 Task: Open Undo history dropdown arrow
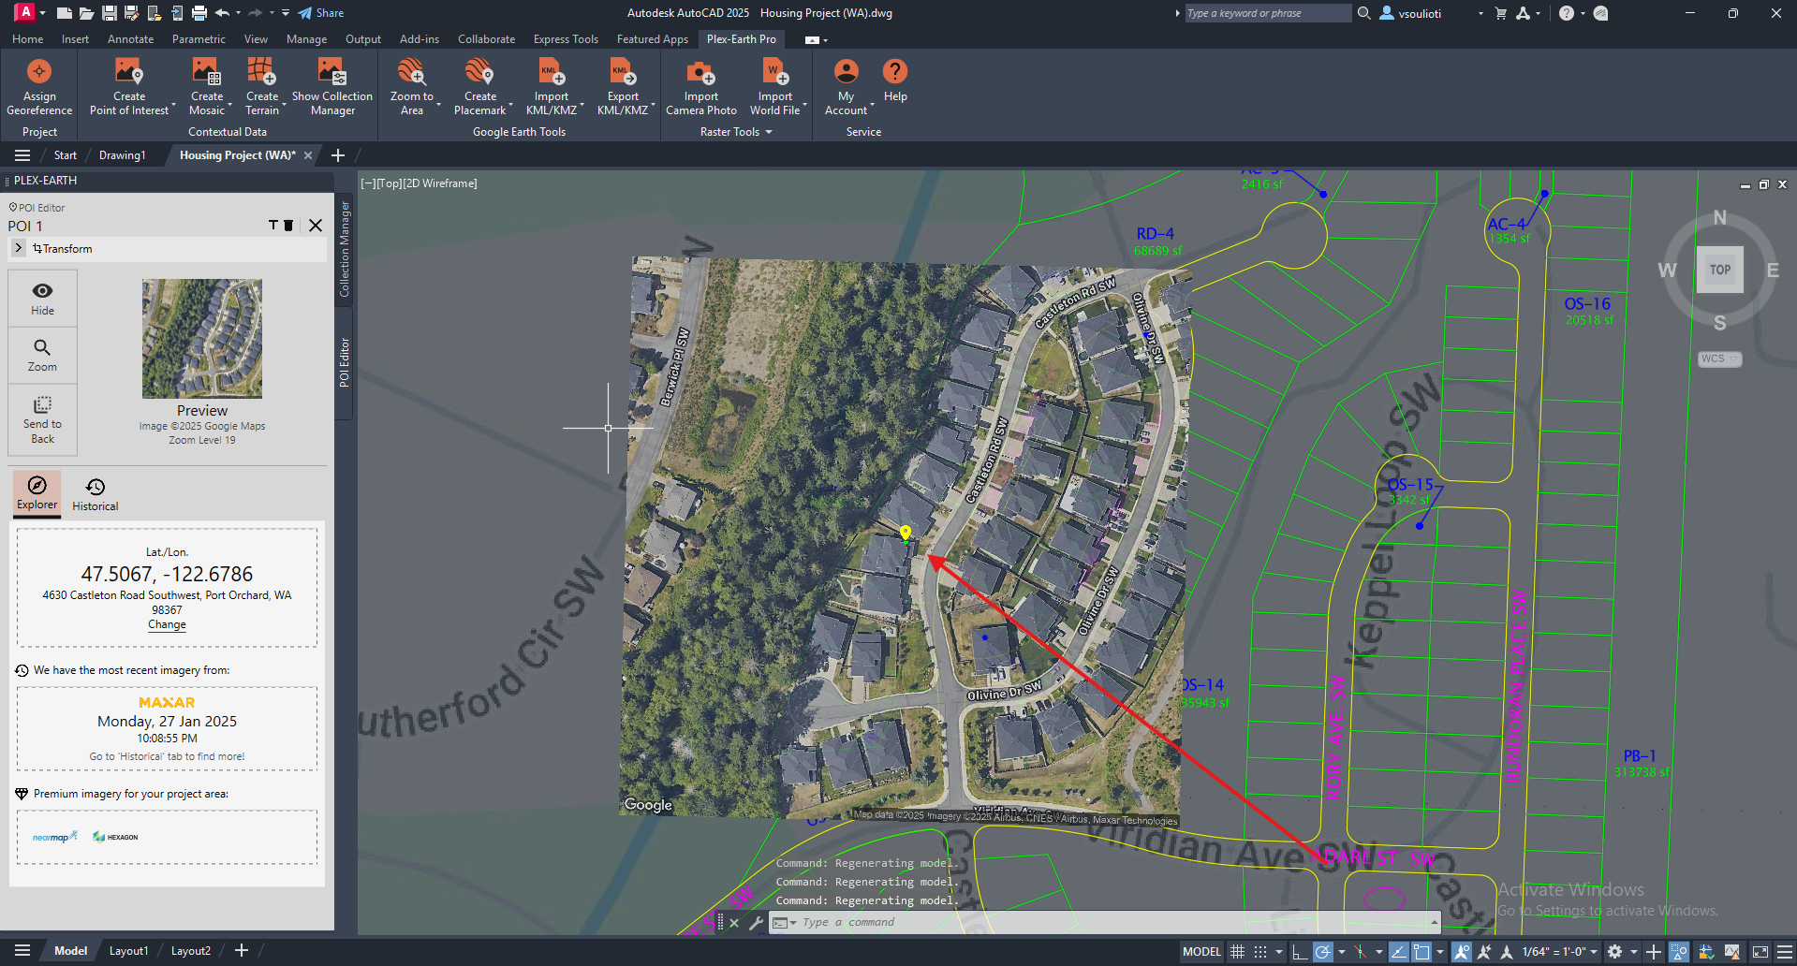(x=239, y=13)
